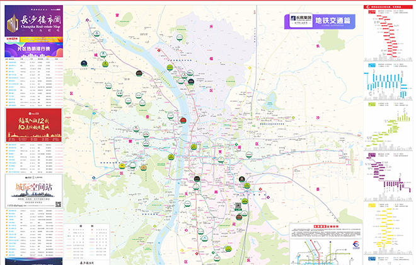Screen dimensions: 416x265
Task: Click the green metro line station diagram
Action: click(x=389, y=130)
